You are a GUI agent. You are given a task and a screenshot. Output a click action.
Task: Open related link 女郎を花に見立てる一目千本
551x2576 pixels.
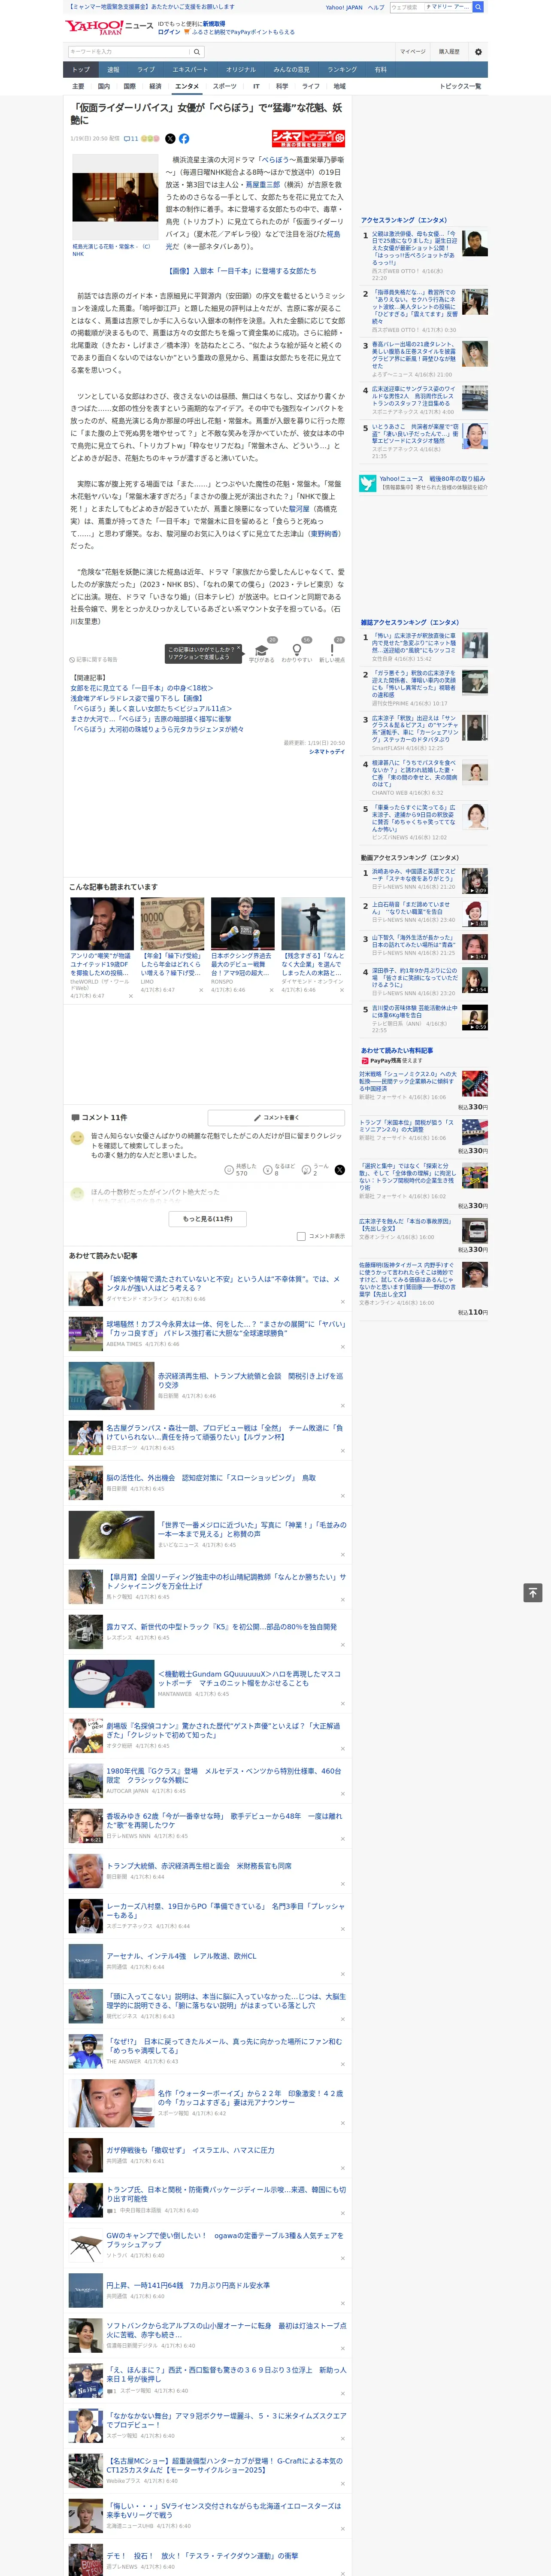tap(141, 688)
